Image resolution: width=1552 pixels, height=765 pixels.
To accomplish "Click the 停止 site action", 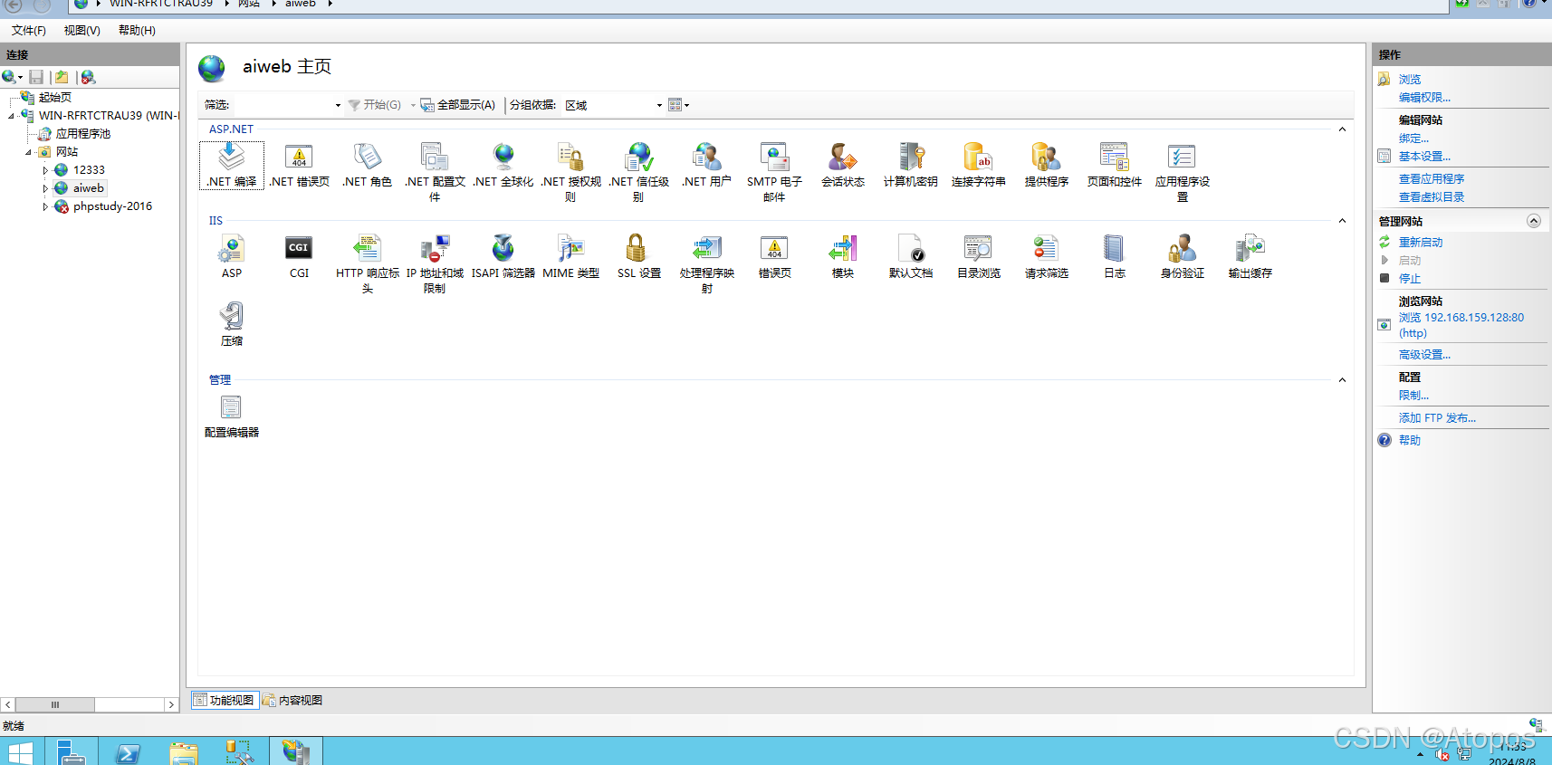I will point(1410,279).
